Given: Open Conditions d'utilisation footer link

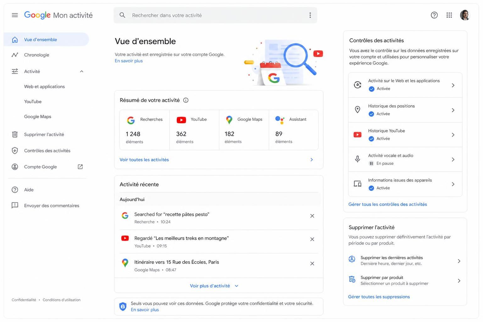Looking at the screenshot, I should (62, 300).
